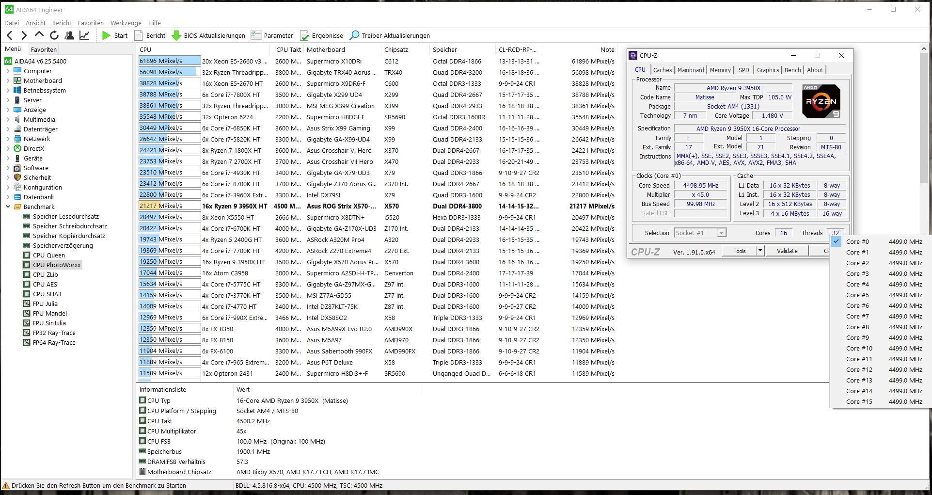
Task: Open the Werkzeuge menu
Action: click(126, 23)
